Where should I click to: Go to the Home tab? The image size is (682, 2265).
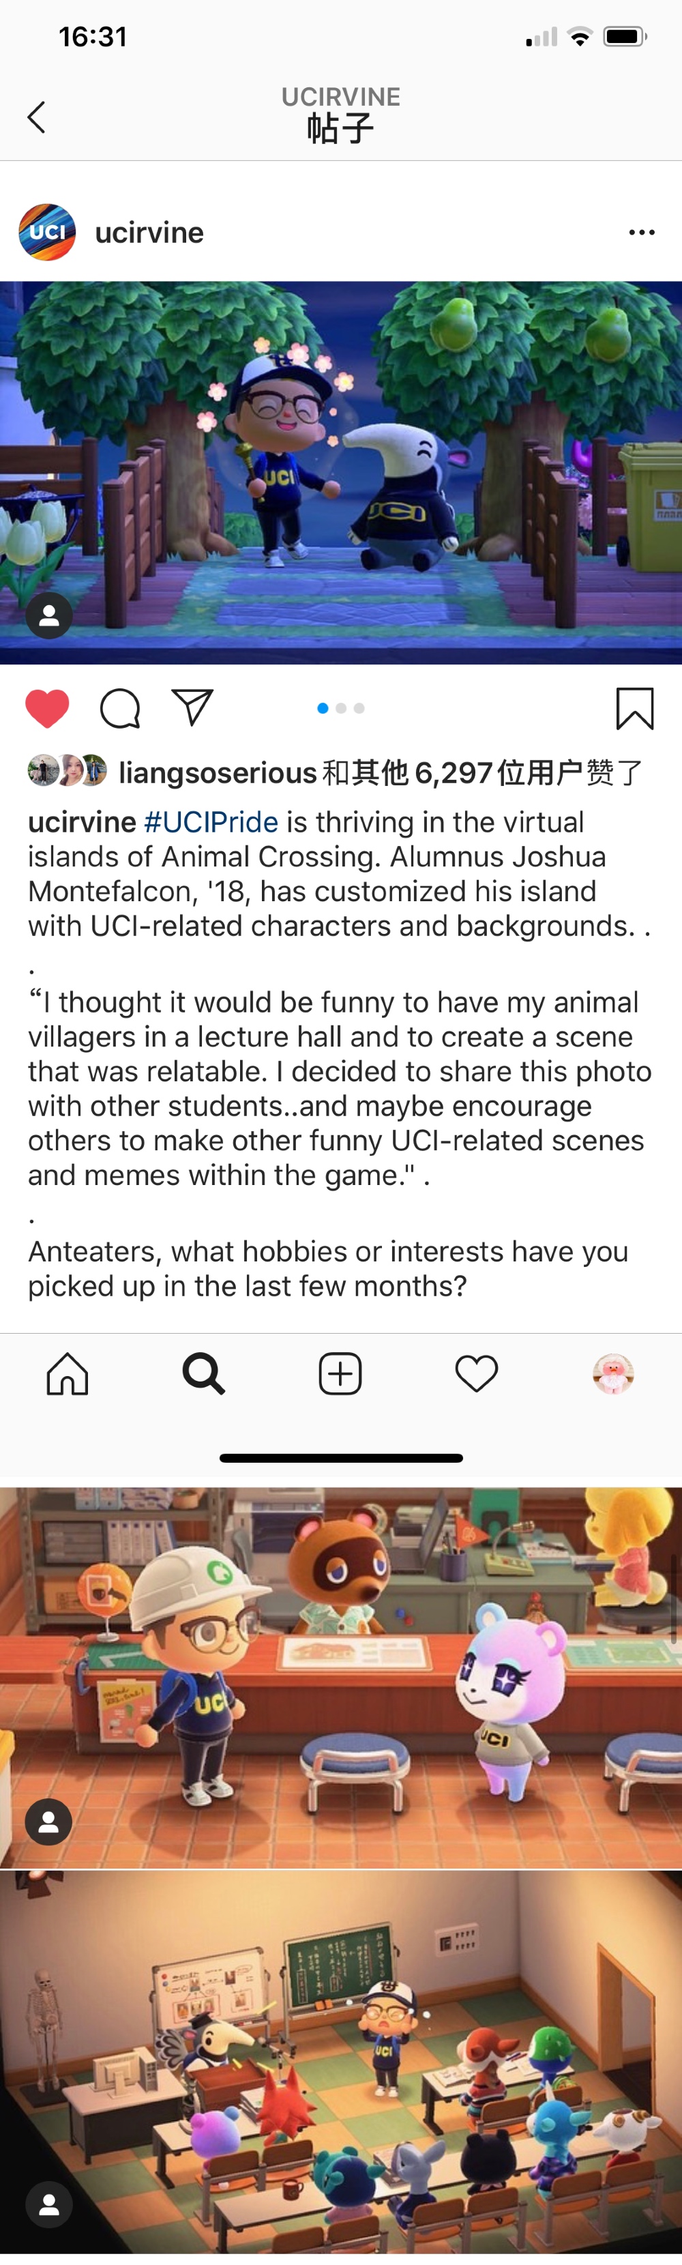[68, 1373]
